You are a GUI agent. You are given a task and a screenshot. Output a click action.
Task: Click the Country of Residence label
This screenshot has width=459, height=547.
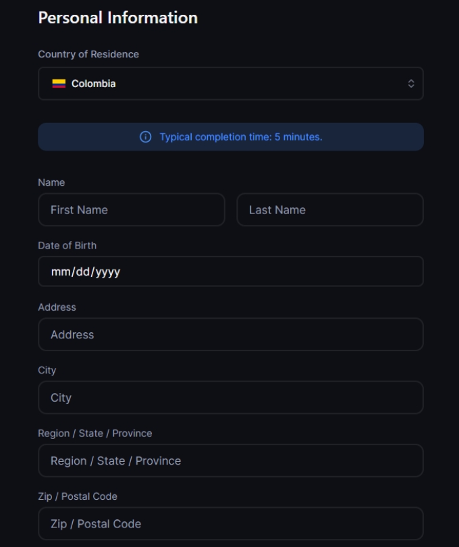(x=88, y=54)
